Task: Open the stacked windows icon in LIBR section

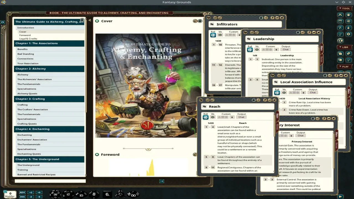Action: click(340, 60)
